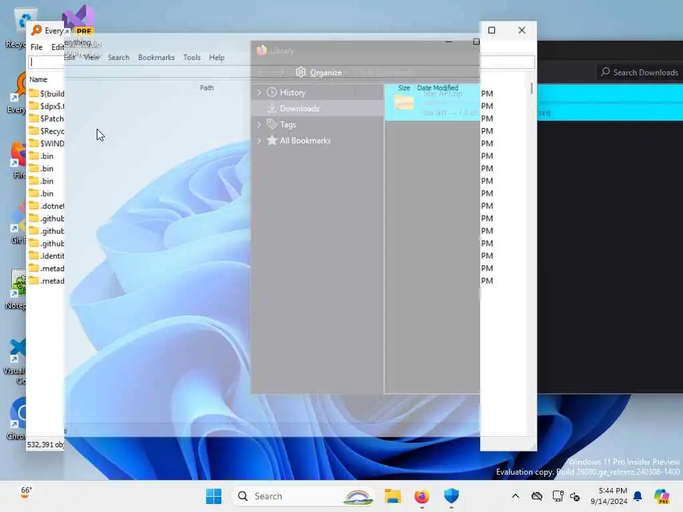Launch the Notepad++ desktop shortcut

(x=17, y=289)
